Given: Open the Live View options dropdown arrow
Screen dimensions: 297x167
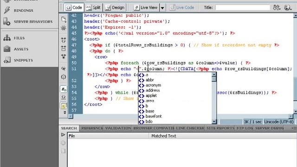Looking at the screenshot, I should pyautogui.click(x=162, y=8).
